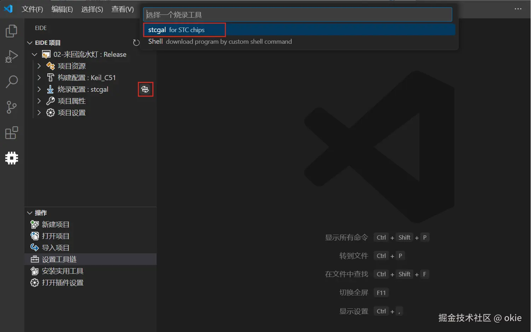The image size is (531, 332).
Task: Select the 项目设置 label
Action: coord(72,113)
